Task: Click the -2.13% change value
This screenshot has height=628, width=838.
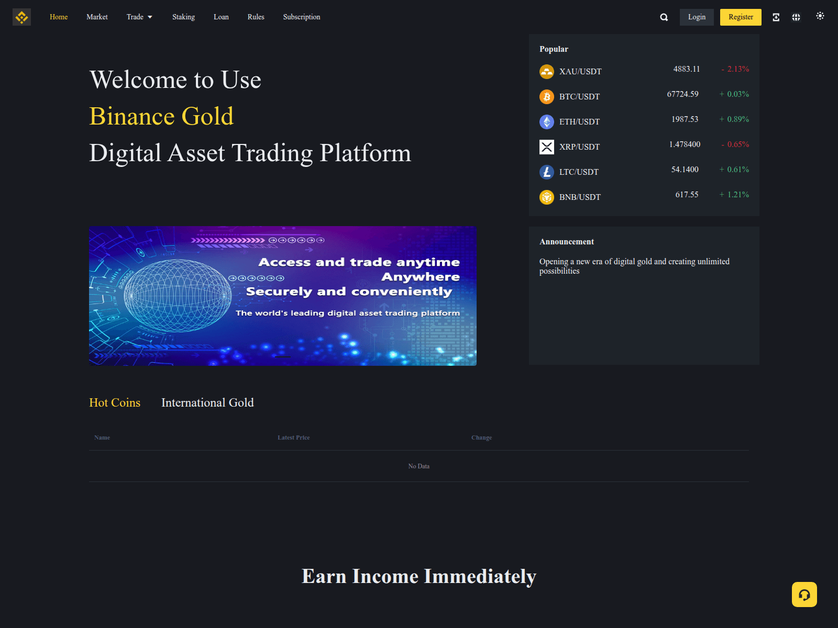Action: [735, 69]
